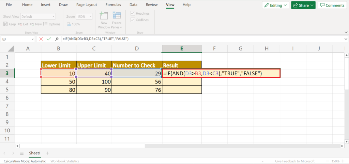Click the New Window icon
The image size is (349, 164).
pyautogui.click(x=104, y=16)
